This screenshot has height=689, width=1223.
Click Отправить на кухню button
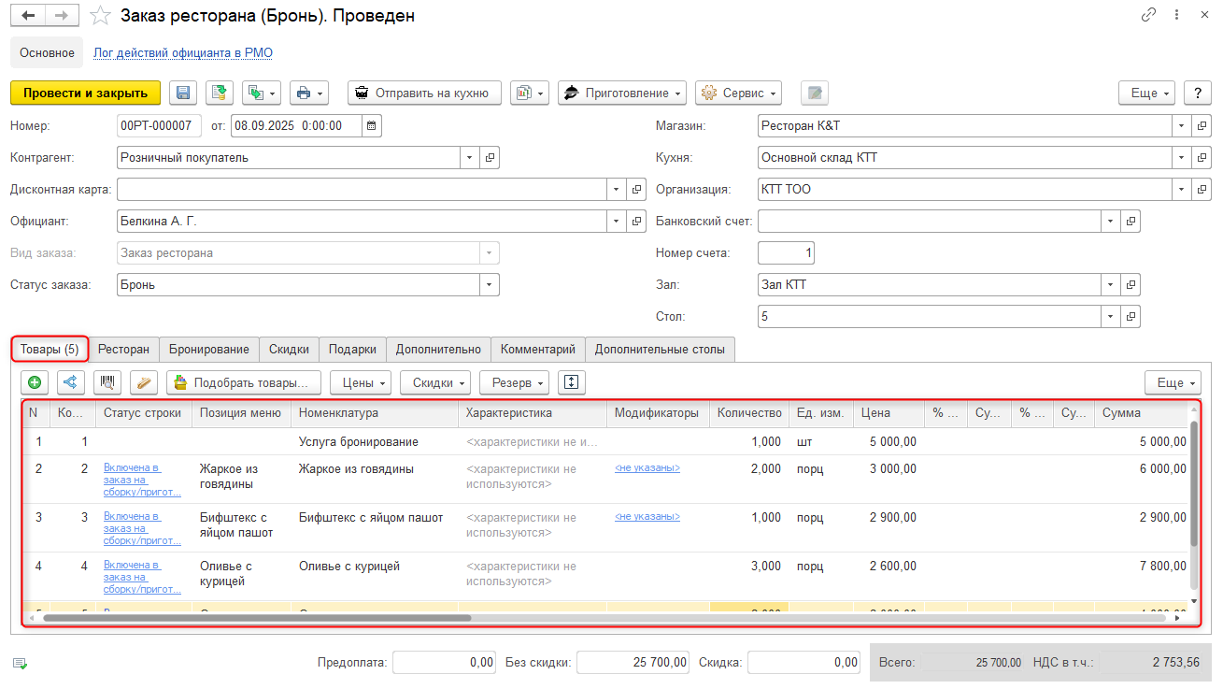pos(424,93)
